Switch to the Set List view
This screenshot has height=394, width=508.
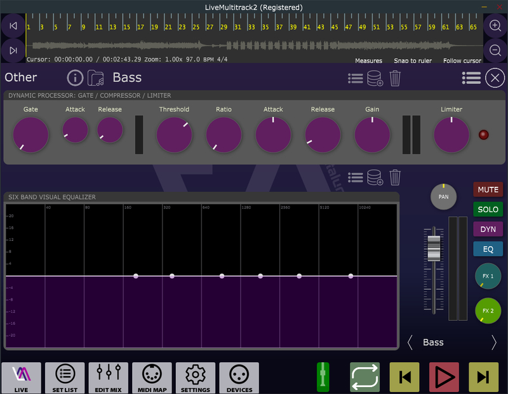coord(65,377)
